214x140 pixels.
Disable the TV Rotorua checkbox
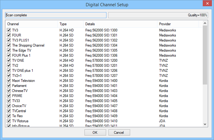click(9, 121)
